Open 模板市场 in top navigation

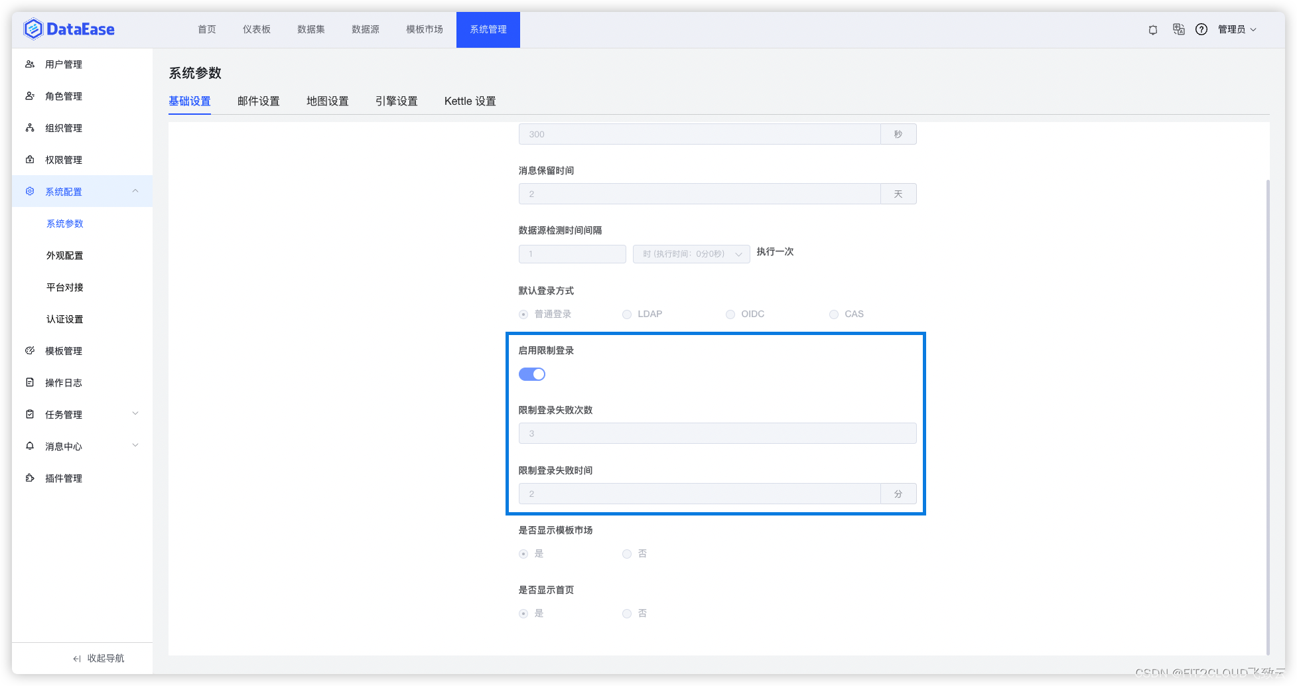(x=425, y=29)
